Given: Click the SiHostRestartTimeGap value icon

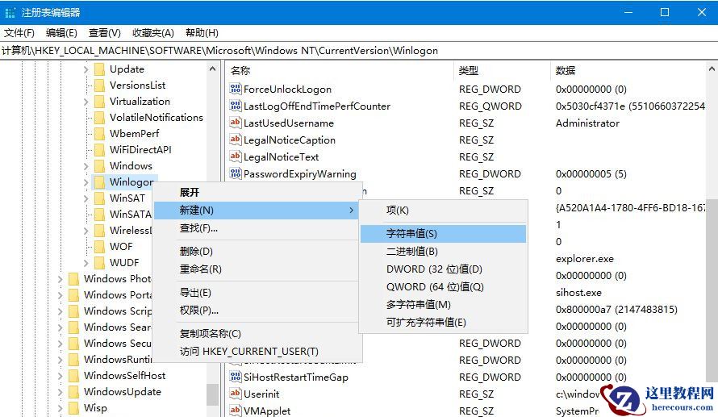Looking at the screenshot, I should click(x=236, y=377).
